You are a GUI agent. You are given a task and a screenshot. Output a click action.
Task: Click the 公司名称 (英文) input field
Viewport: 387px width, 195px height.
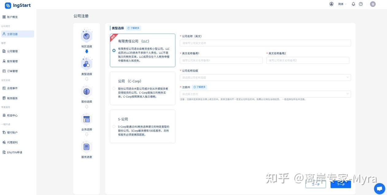click(265, 43)
